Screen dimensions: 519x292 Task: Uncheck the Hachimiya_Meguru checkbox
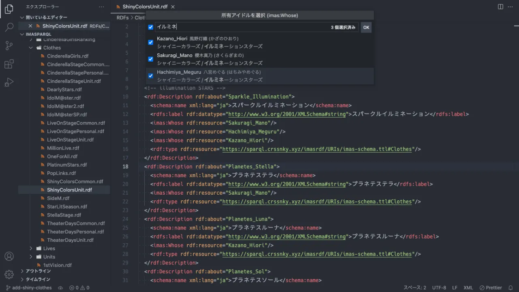click(150, 76)
